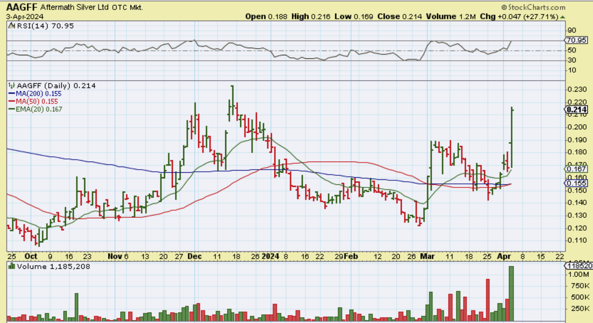
Task: Click the Dec label on date axis
Action: (x=195, y=256)
